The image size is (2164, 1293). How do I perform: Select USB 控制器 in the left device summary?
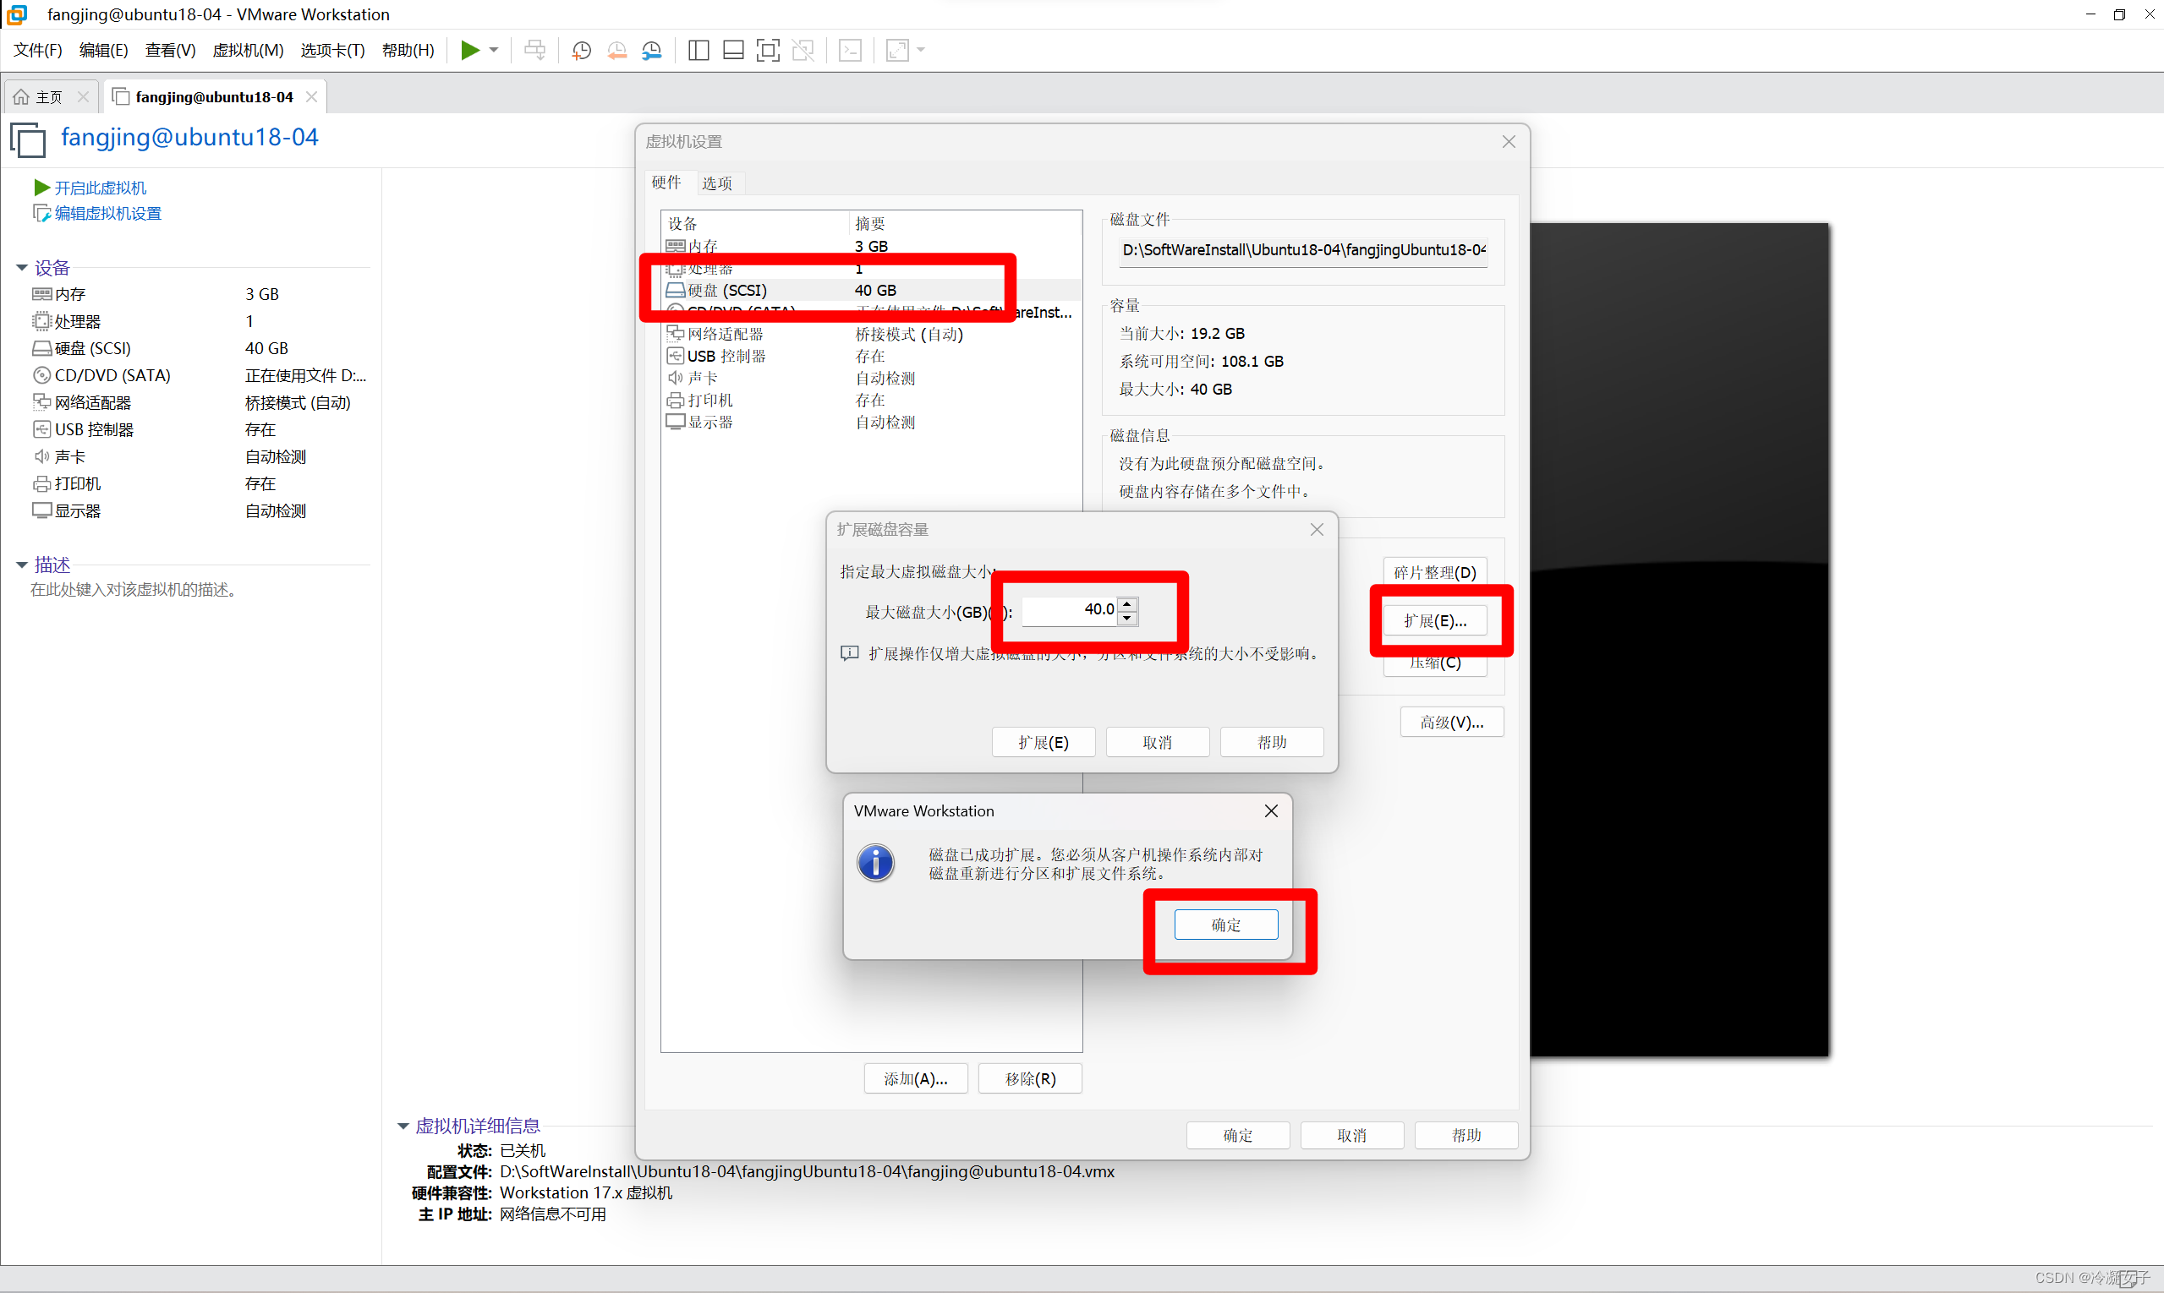(x=199, y=429)
